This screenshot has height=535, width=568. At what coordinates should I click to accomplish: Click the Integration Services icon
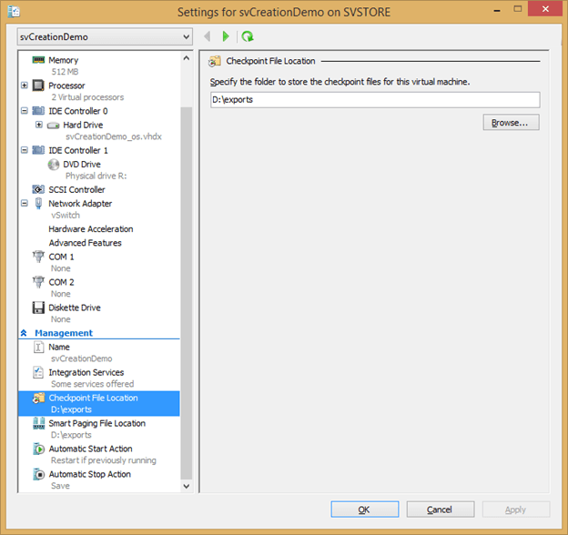(38, 372)
